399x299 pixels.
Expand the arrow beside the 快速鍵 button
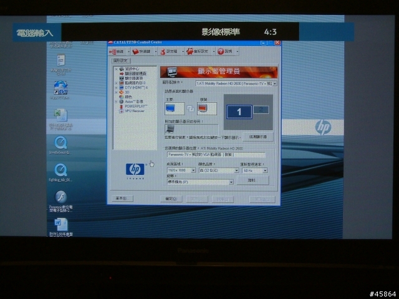pos(155,52)
